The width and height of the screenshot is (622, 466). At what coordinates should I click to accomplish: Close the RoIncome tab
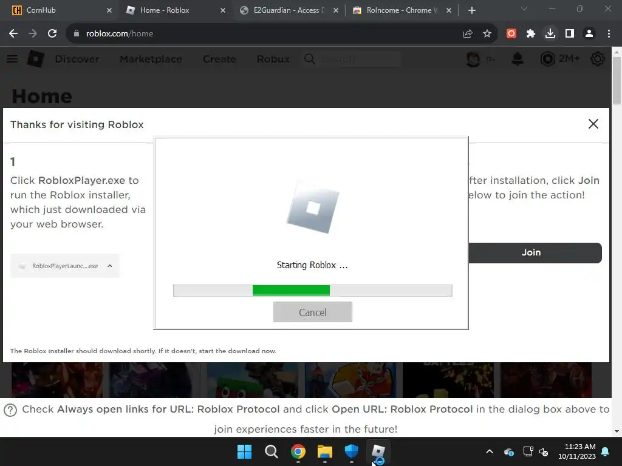(449, 10)
